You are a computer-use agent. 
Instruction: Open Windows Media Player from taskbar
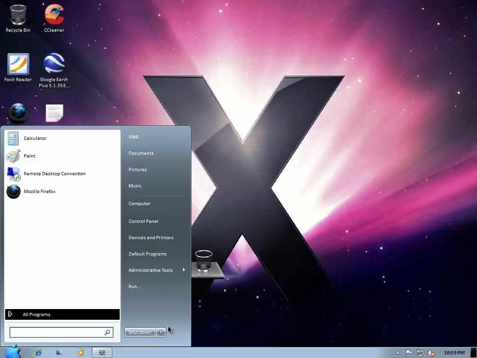point(81,352)
